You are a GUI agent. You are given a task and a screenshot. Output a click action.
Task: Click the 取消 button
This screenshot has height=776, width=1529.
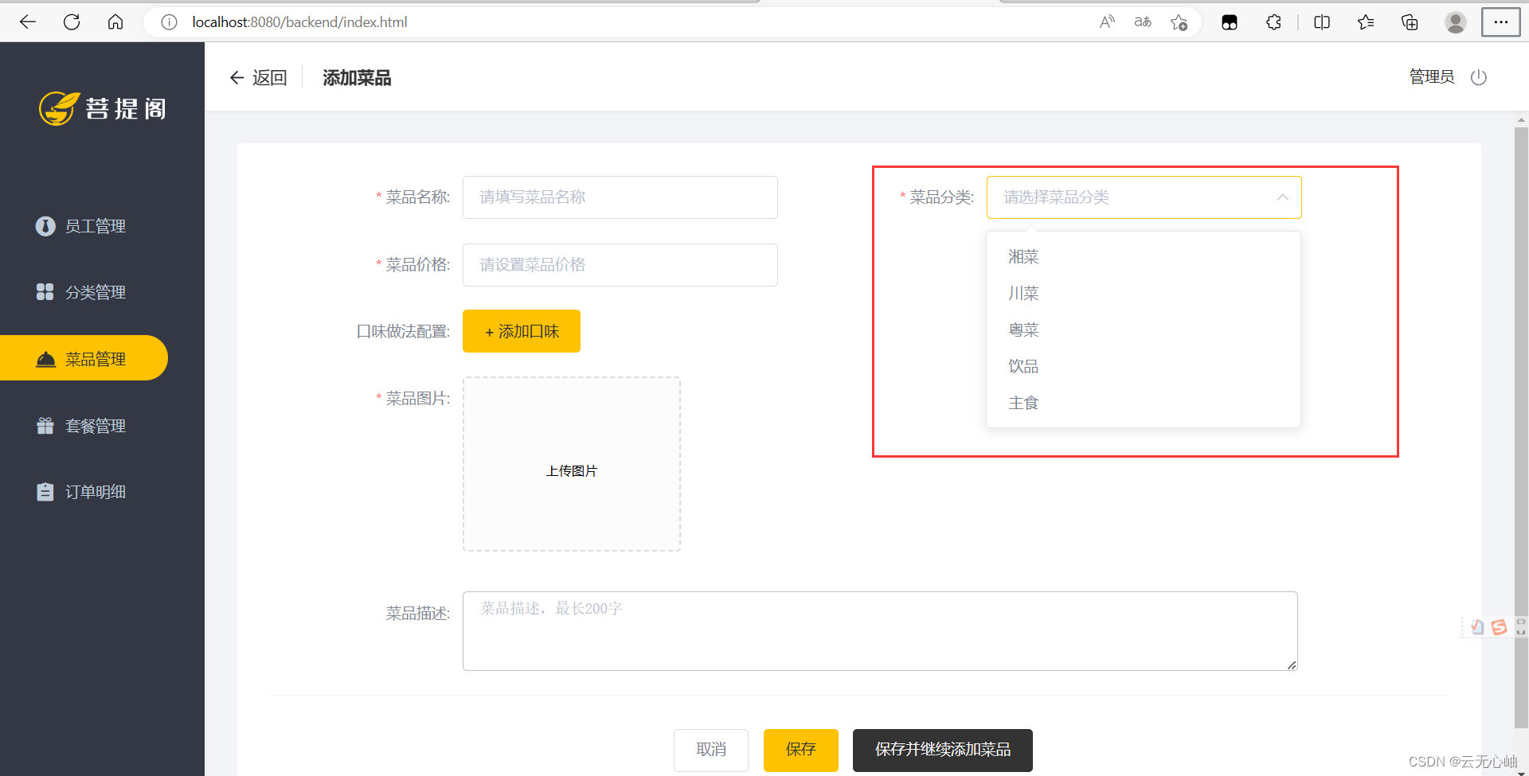711,750
